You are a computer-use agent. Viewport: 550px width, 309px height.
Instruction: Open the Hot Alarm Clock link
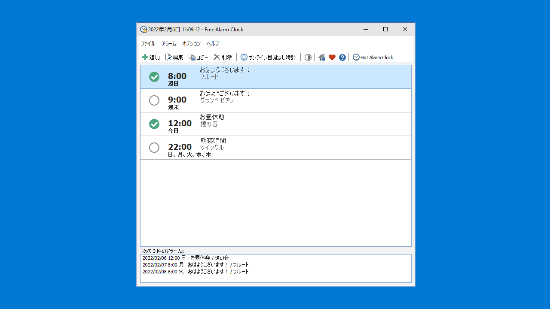tap(373, 57)
